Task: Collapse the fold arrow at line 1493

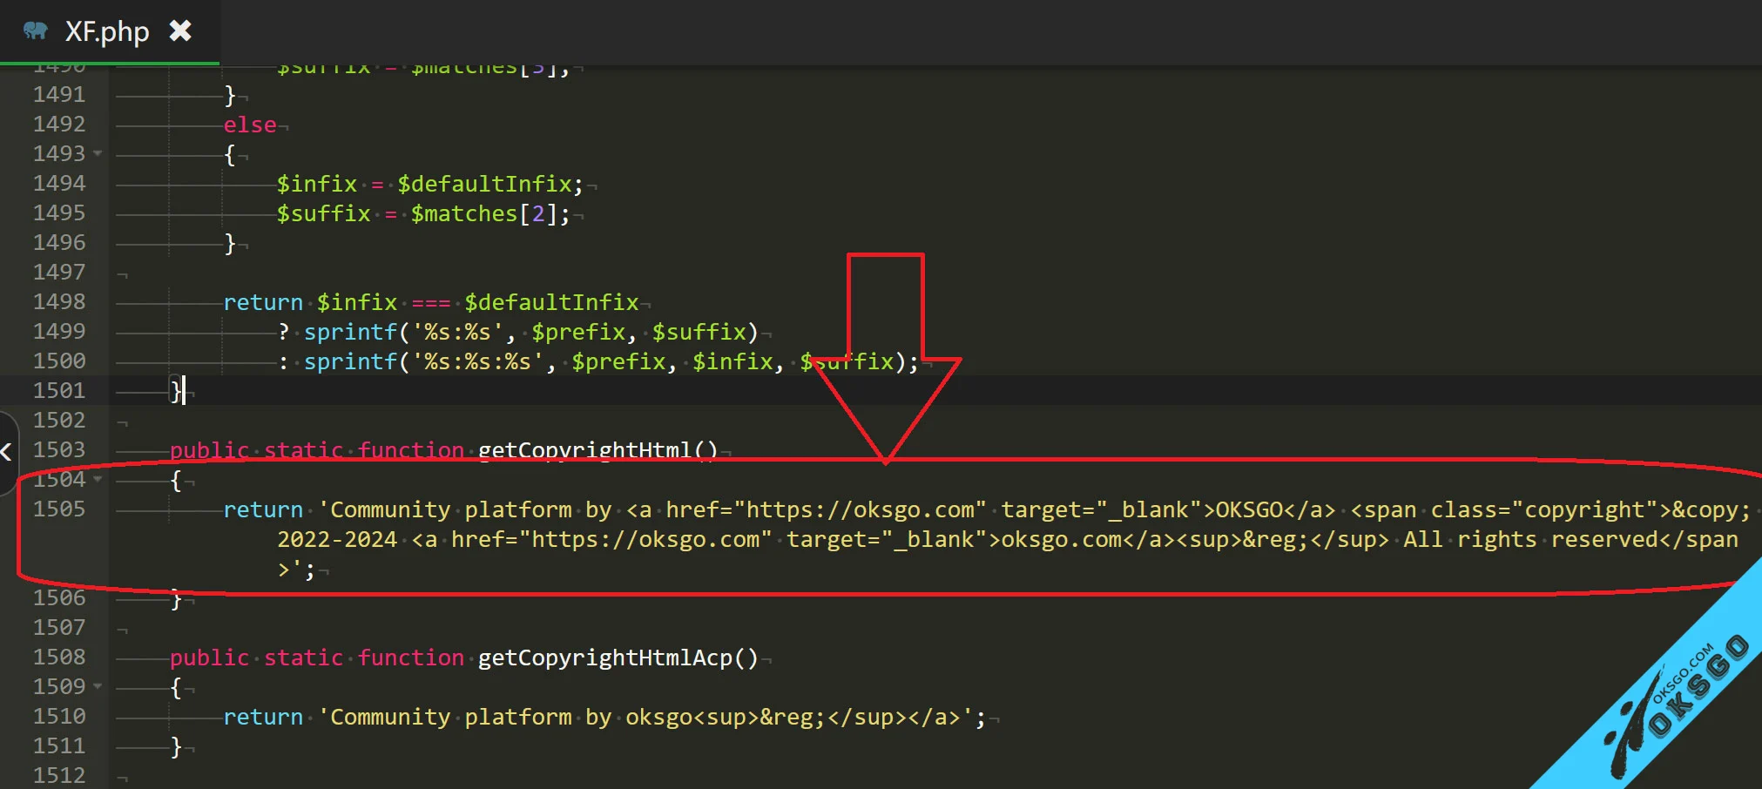Action: coord(98,154)
